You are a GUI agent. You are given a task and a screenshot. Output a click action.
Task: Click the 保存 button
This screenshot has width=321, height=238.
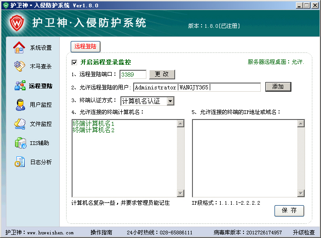click(289, 211)
